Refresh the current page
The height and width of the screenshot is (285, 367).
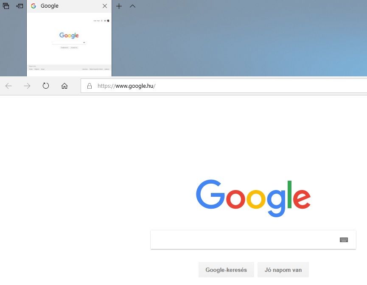pos(46,86)
